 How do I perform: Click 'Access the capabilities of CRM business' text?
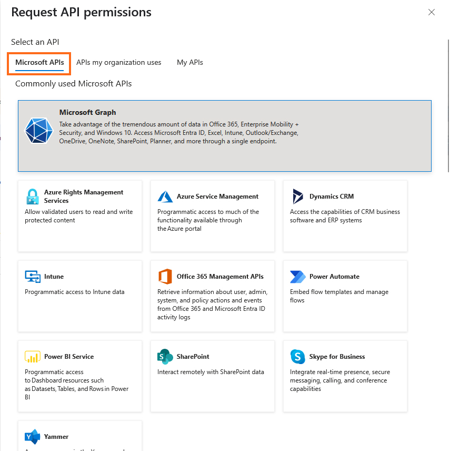point(345,212)
